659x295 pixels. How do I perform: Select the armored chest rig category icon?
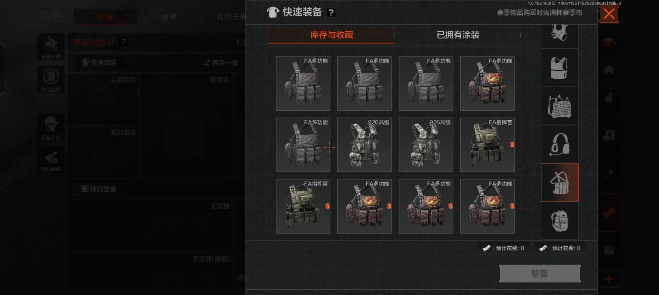[x=560, y=106]
